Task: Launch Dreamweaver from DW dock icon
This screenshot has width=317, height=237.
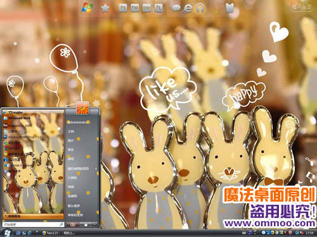Action: click(x=146, y=8)
